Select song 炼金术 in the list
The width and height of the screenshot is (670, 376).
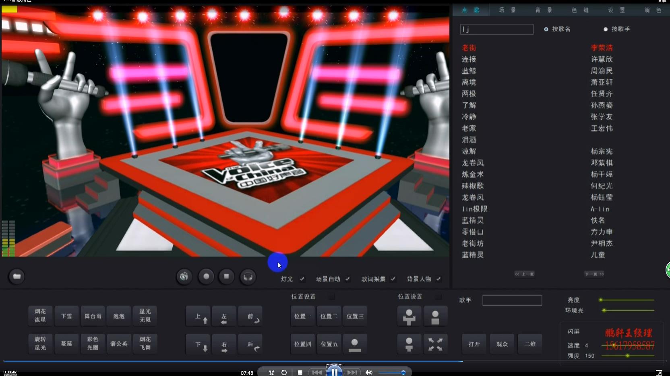[x=473, y=174]
